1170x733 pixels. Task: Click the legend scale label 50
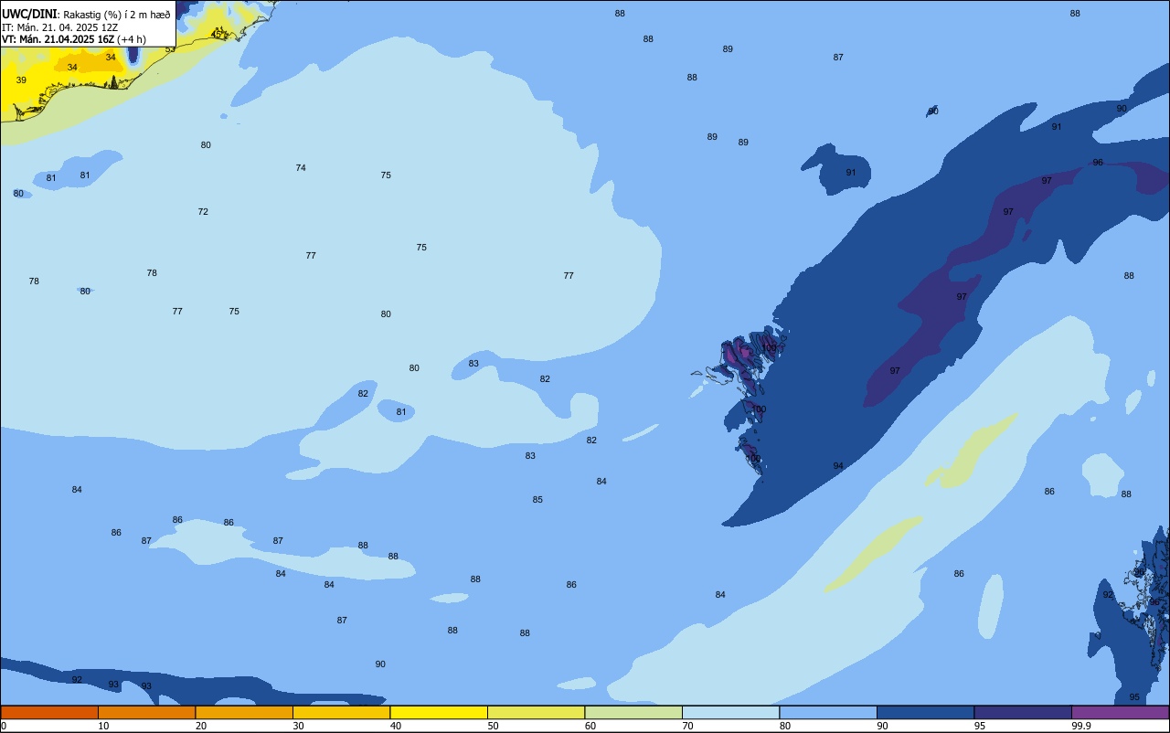tap(493, 726)
